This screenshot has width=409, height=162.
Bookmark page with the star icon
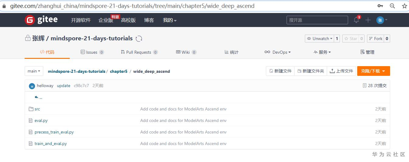point(404,6)
